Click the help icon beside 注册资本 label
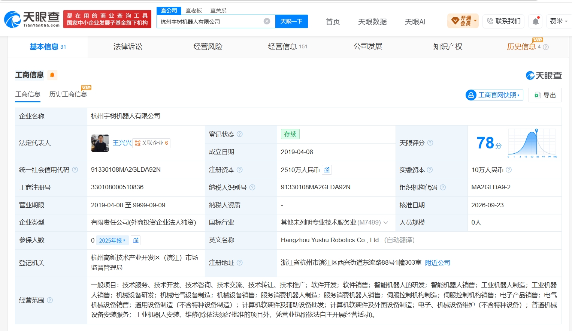Viewport: 572px width, 331px height. click(x=240, y=170)
